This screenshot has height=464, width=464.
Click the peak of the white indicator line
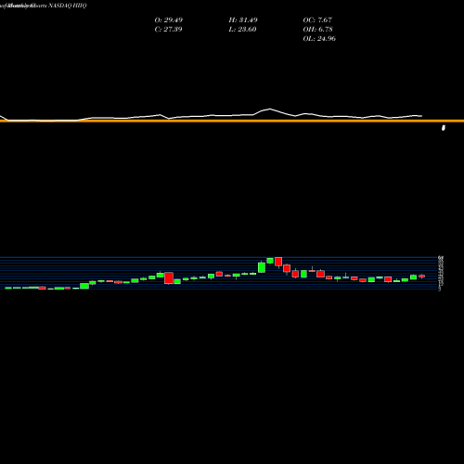[x=270, y=109]
